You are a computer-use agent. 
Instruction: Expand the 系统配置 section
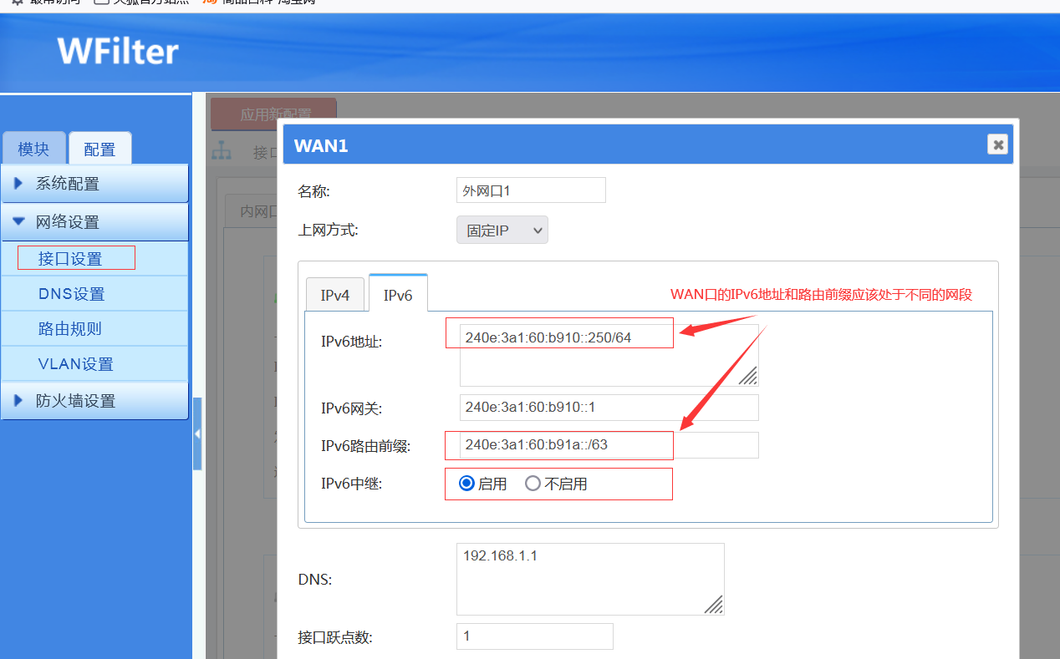coord(94,184)
